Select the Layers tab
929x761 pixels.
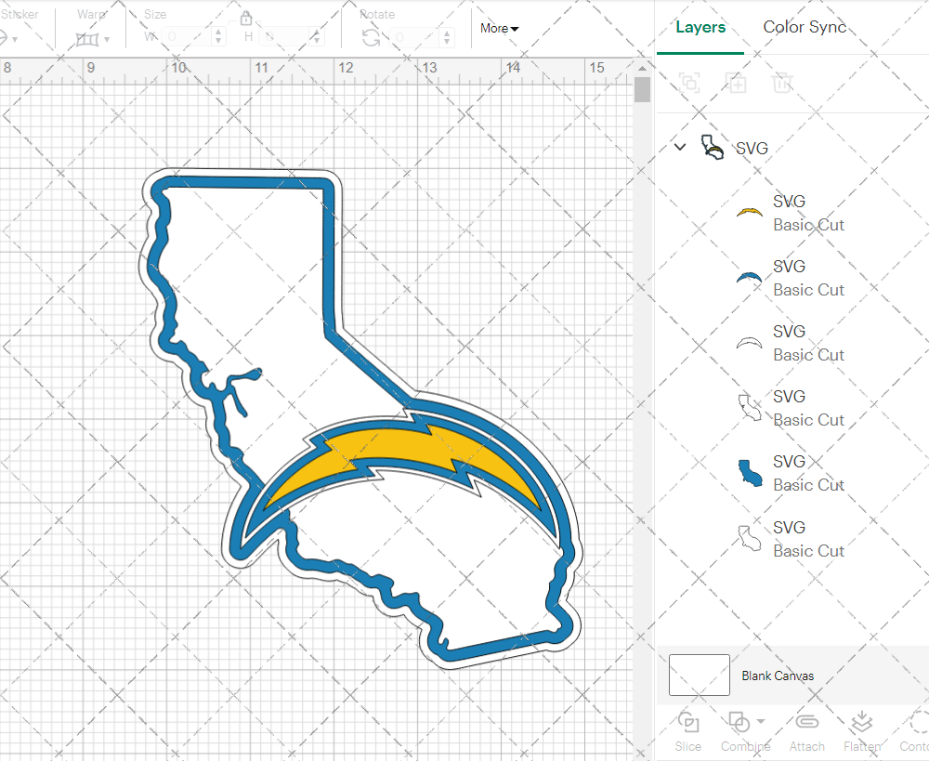click(x=700, y=27)
